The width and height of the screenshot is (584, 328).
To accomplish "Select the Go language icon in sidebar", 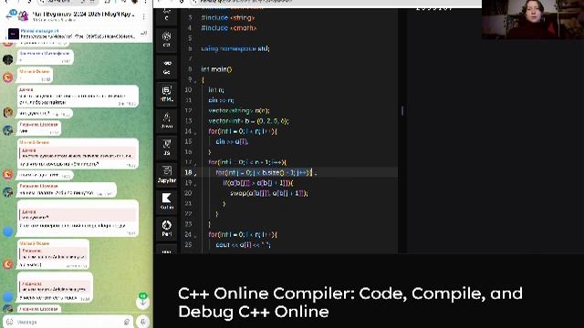I will click(x=166, y=67).
